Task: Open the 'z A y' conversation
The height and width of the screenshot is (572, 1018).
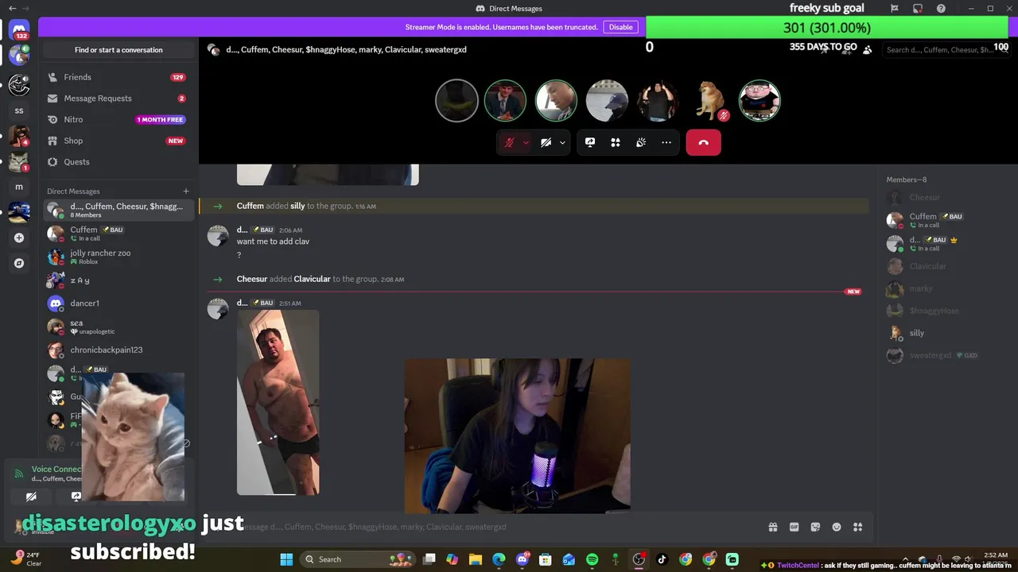Action: pos(118,280)
